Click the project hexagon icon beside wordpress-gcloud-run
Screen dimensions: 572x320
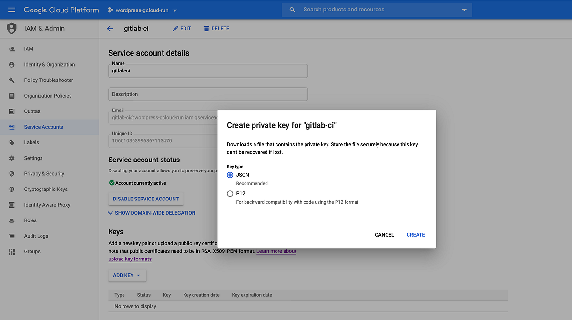(x=111, y=10)
